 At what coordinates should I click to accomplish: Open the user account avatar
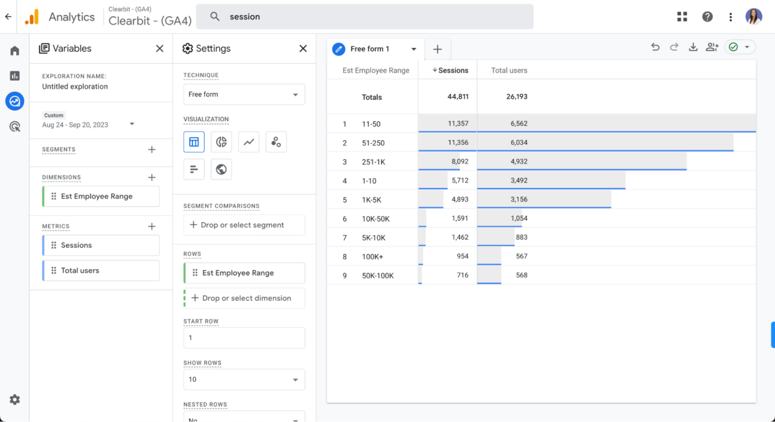pos(754,17)
